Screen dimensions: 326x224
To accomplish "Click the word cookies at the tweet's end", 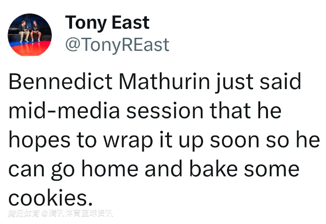I will (x=50, y=197).
